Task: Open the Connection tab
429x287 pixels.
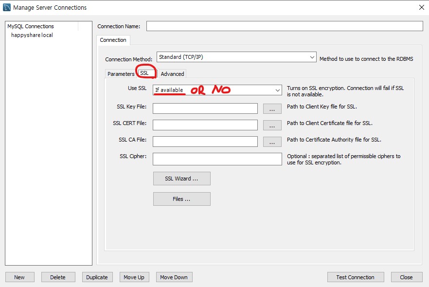Action: [x=113, y=40]
